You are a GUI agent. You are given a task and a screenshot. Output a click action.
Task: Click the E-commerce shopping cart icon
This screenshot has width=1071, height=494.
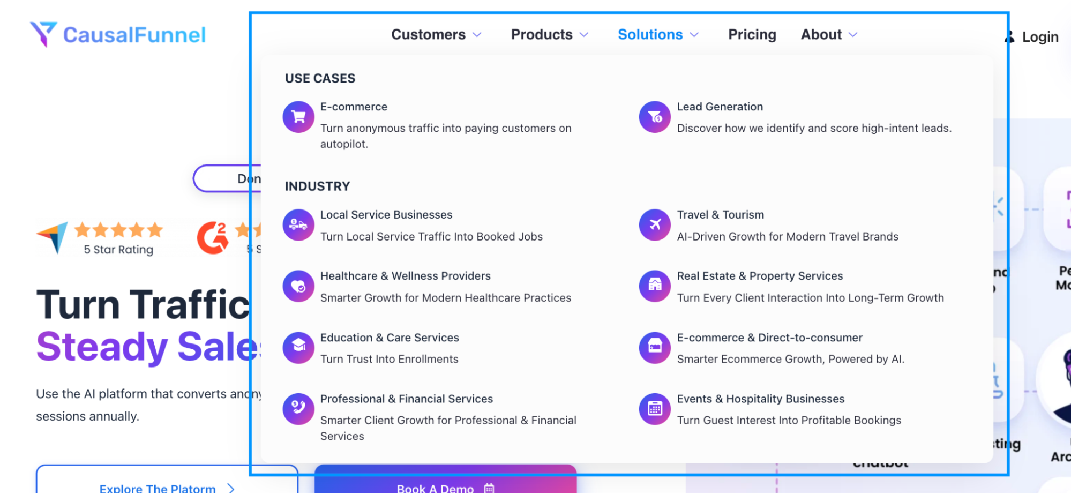(x=298, y=116)
